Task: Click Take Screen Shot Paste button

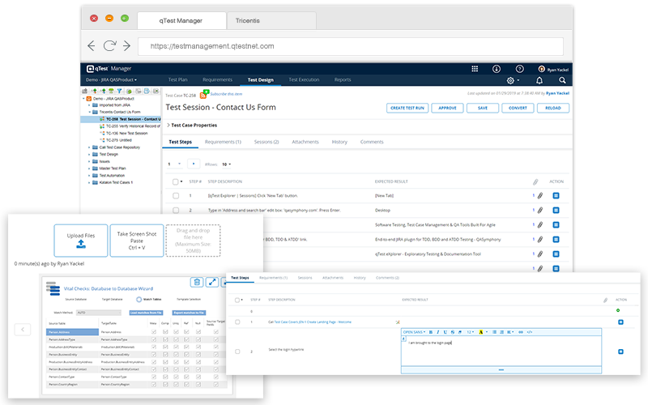Action: [137, 241]
